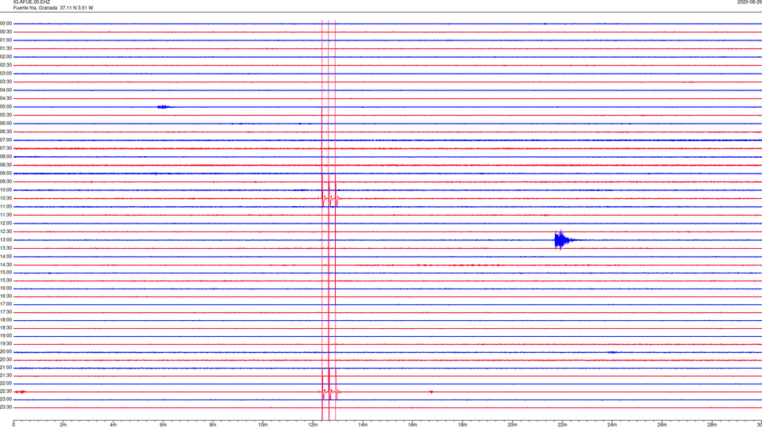Select the 22:00 row label
The height and width of the screenshot is (428, 762).
(6, 384)
